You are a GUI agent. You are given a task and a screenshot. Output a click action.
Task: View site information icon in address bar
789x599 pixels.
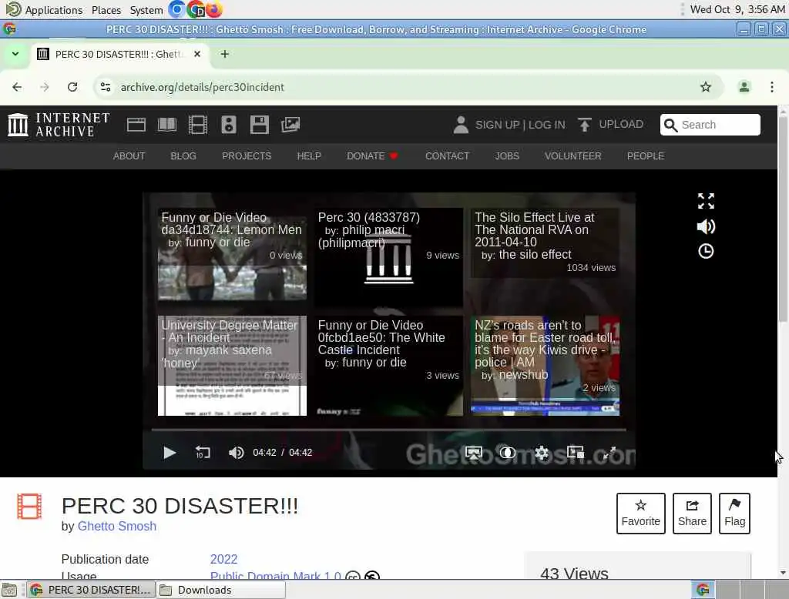(106, 87)
